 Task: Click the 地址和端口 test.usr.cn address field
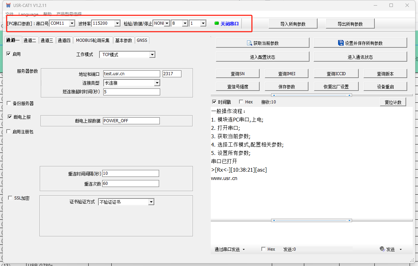[131, 74]
